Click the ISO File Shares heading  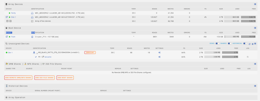point(53,64)
